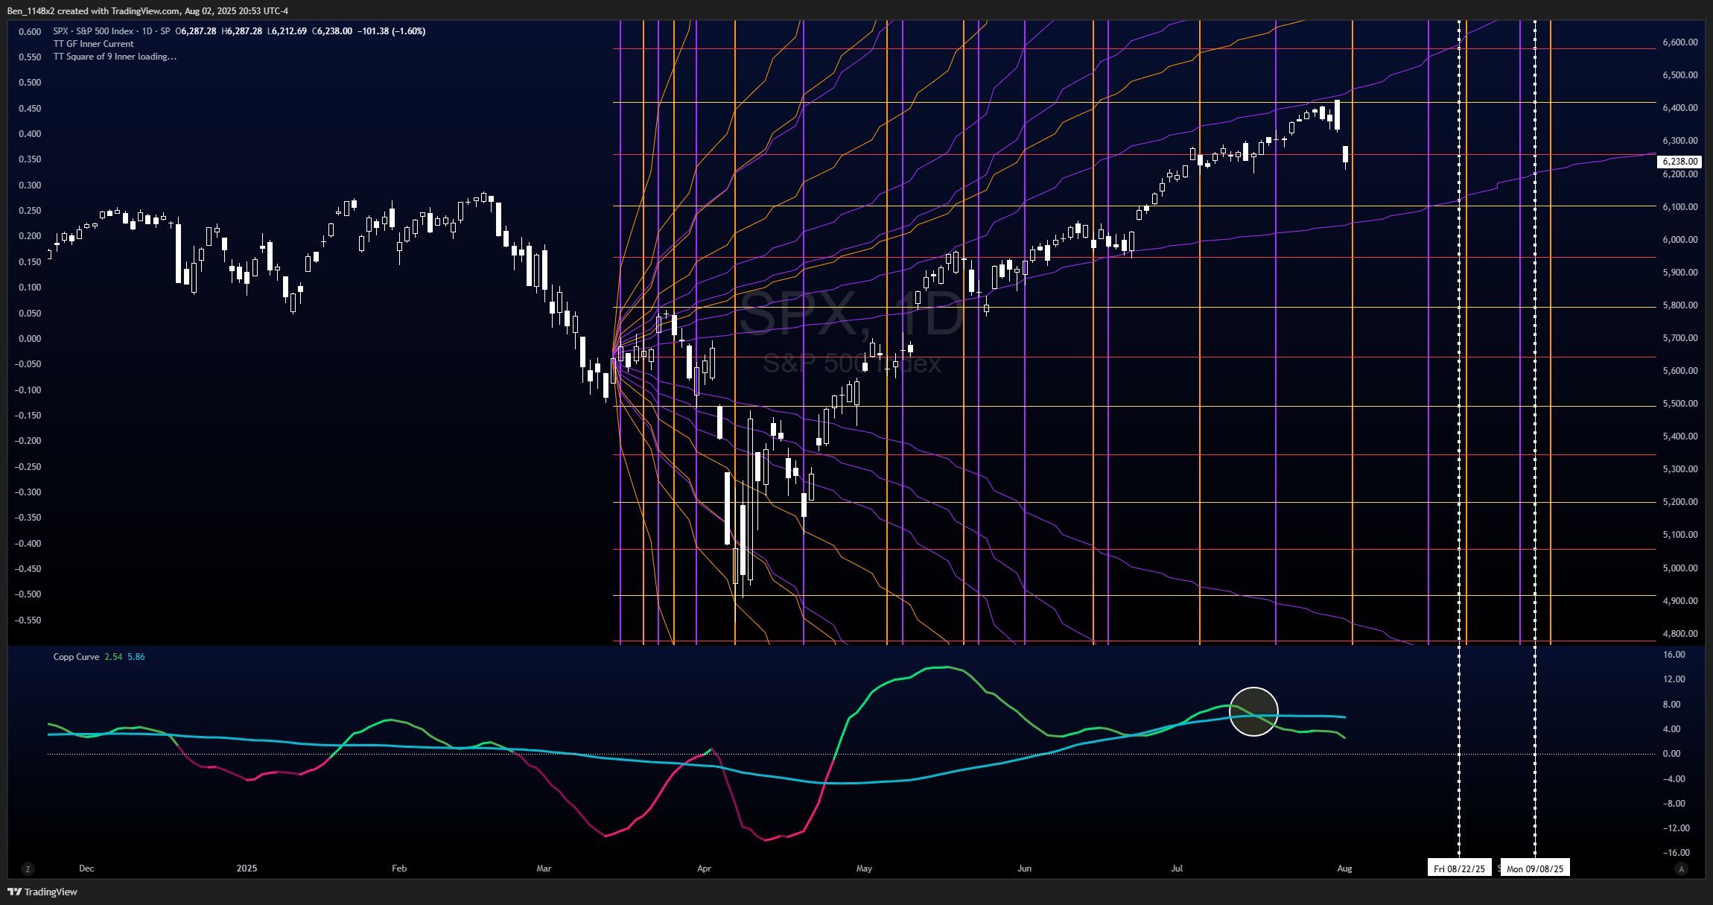Select the TT Square of 9 Inner indicator

coord(103,57)
